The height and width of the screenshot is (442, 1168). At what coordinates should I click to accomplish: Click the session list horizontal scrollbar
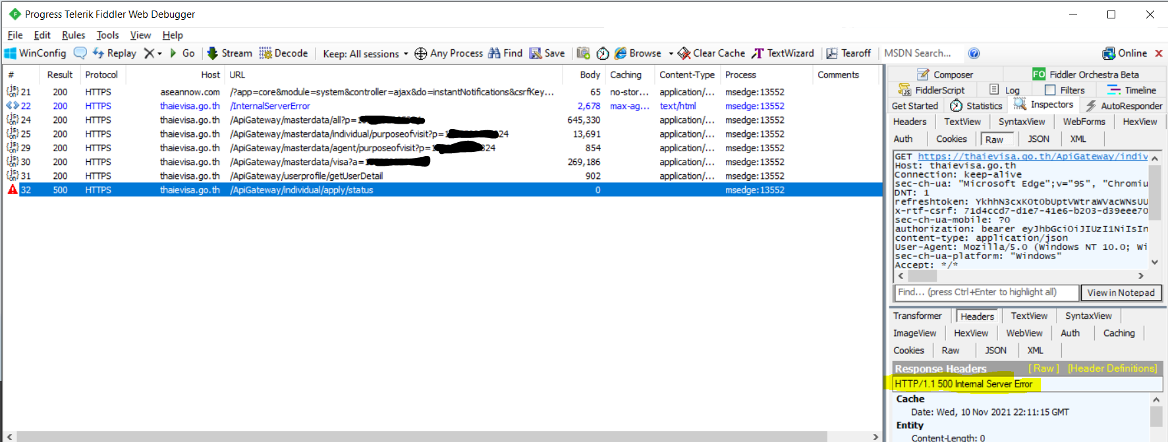point(422,437)
